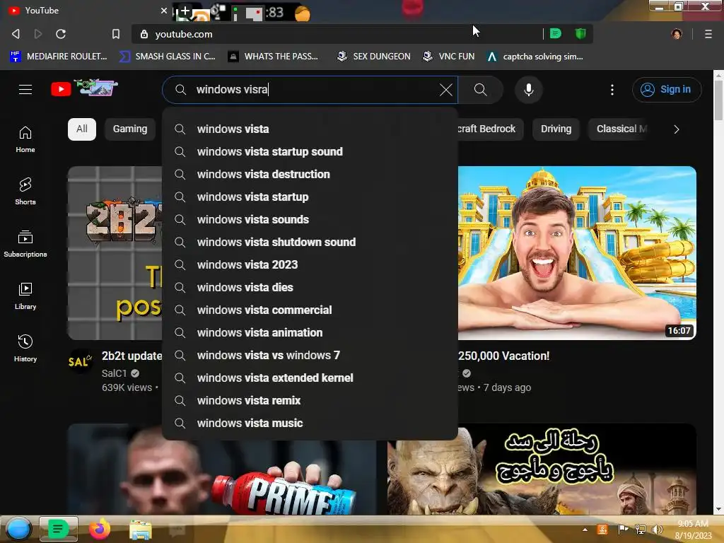This screenshot has height=543, width=724.
Task: Select the All filter chip
Action: tap(82, 129)
